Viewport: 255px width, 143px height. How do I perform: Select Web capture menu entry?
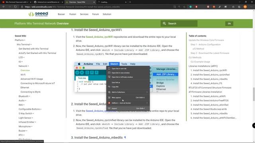(x=128, y=97)
